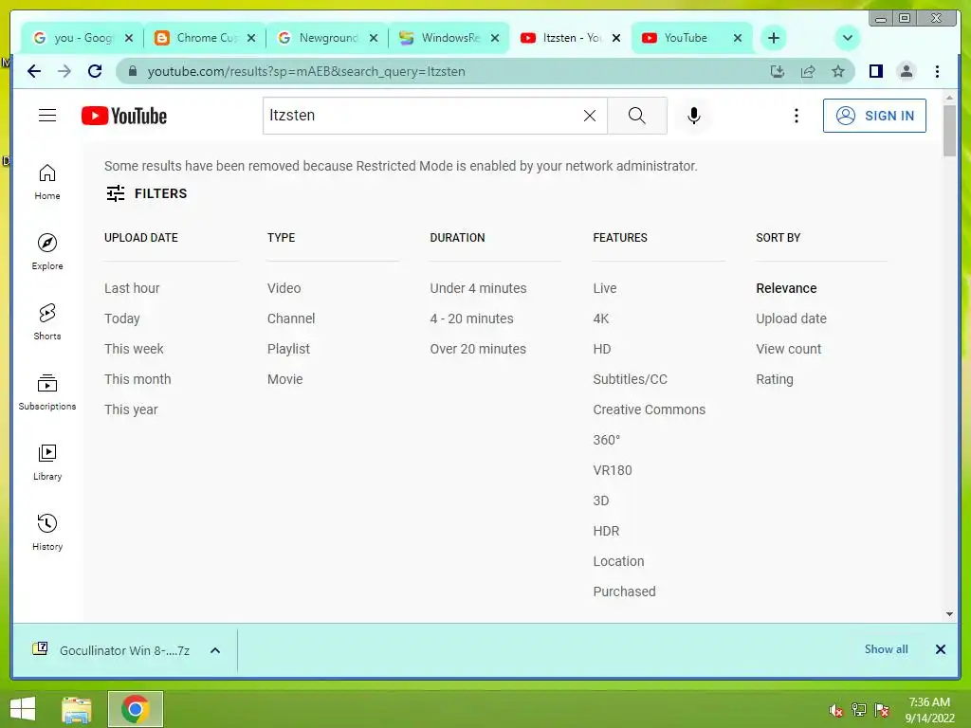Image resolution: width=971 pixels, height=728 pixels.
Task: Share this page from the address bar
Action: (x=808, y=71)
